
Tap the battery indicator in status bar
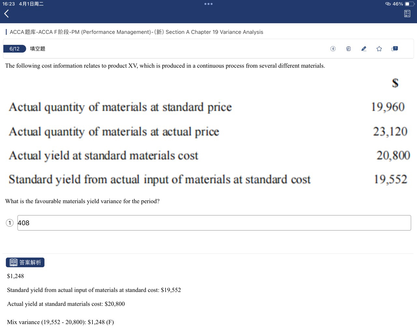(409, 4)
